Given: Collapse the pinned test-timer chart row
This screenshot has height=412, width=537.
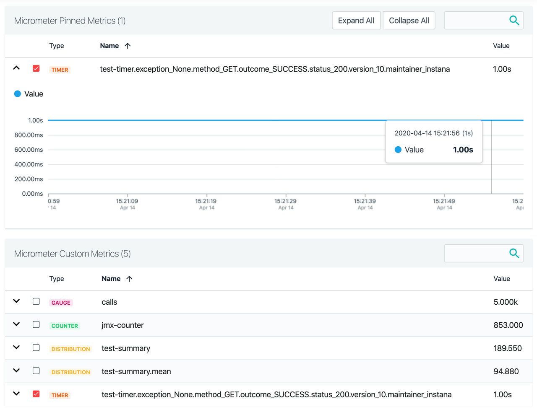Looking at the screenshot, I should [x=16, y=68].
